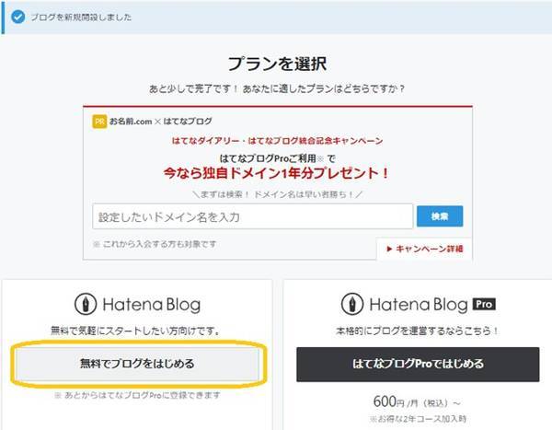Image resolution: width=552 pixels, height=430 pixels.
Task: Click 無料でブログをはじめる button
Action: coord(137,364)
